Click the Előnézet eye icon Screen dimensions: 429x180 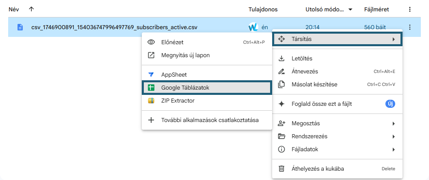pos(151,42)
